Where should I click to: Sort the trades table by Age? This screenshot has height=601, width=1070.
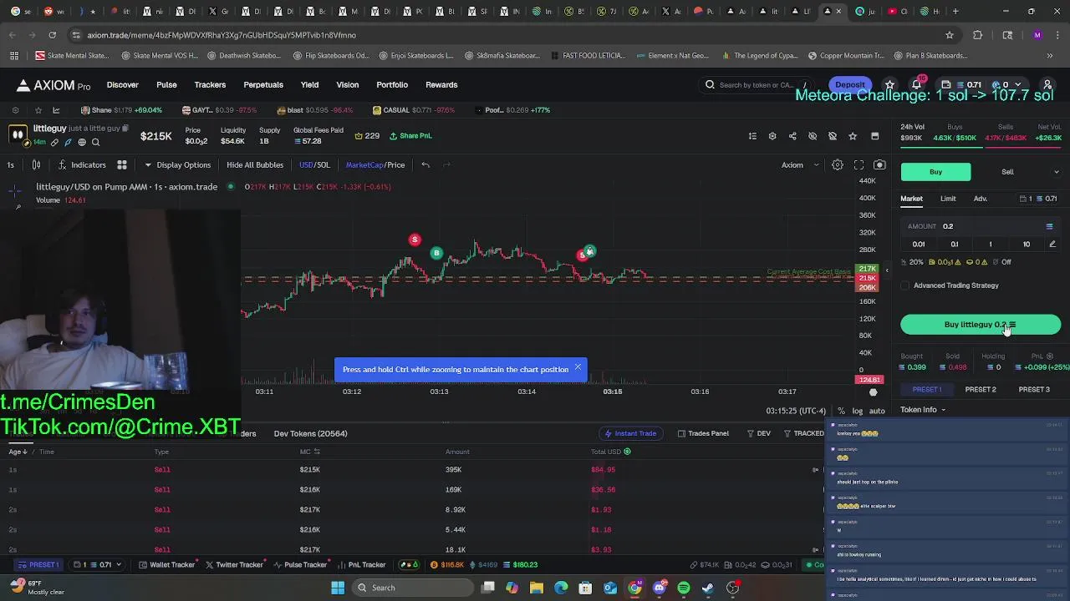pos(18,452)
